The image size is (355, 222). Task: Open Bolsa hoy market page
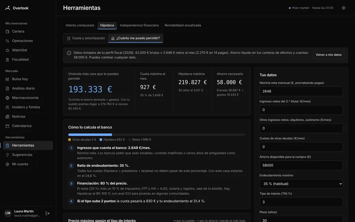(x=28, y=79)
